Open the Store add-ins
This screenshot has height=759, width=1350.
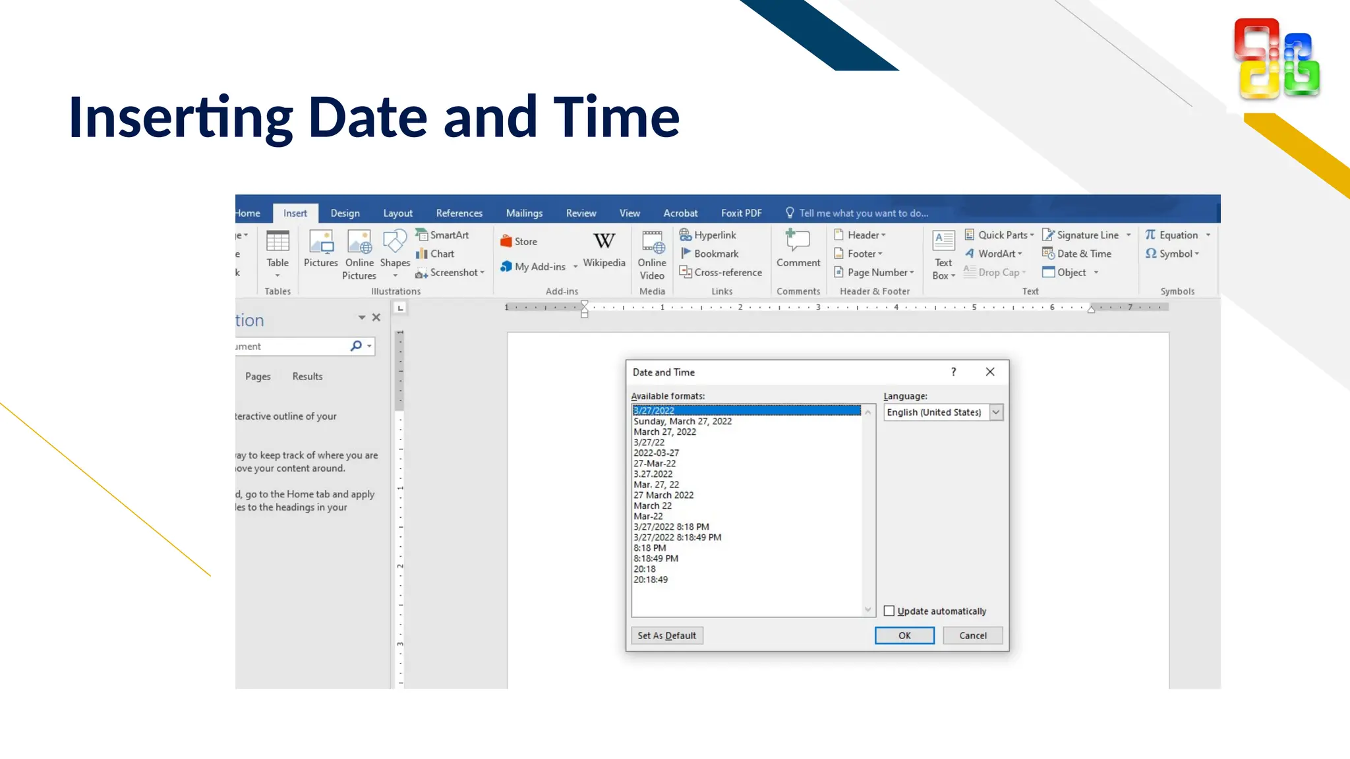(x=519, y=241)
